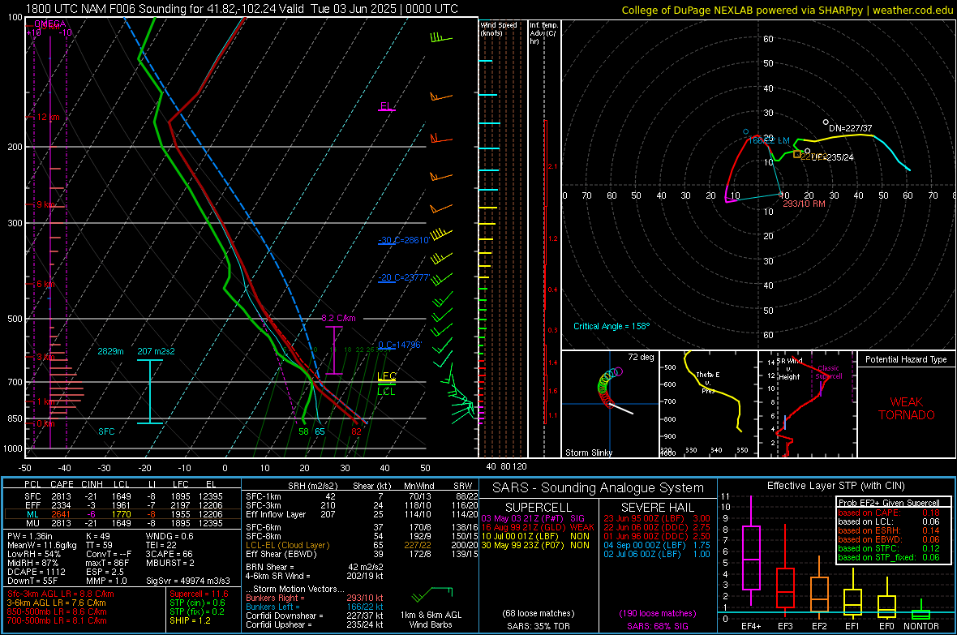
Task: Click the sounding title with valid time
Action: coord(242,9)
